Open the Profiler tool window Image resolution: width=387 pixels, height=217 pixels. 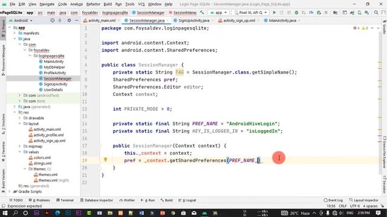click(127, 200)
